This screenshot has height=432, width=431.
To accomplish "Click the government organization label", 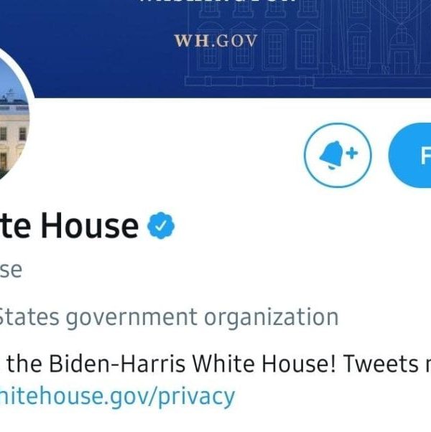I will click(x=168, y=316).
